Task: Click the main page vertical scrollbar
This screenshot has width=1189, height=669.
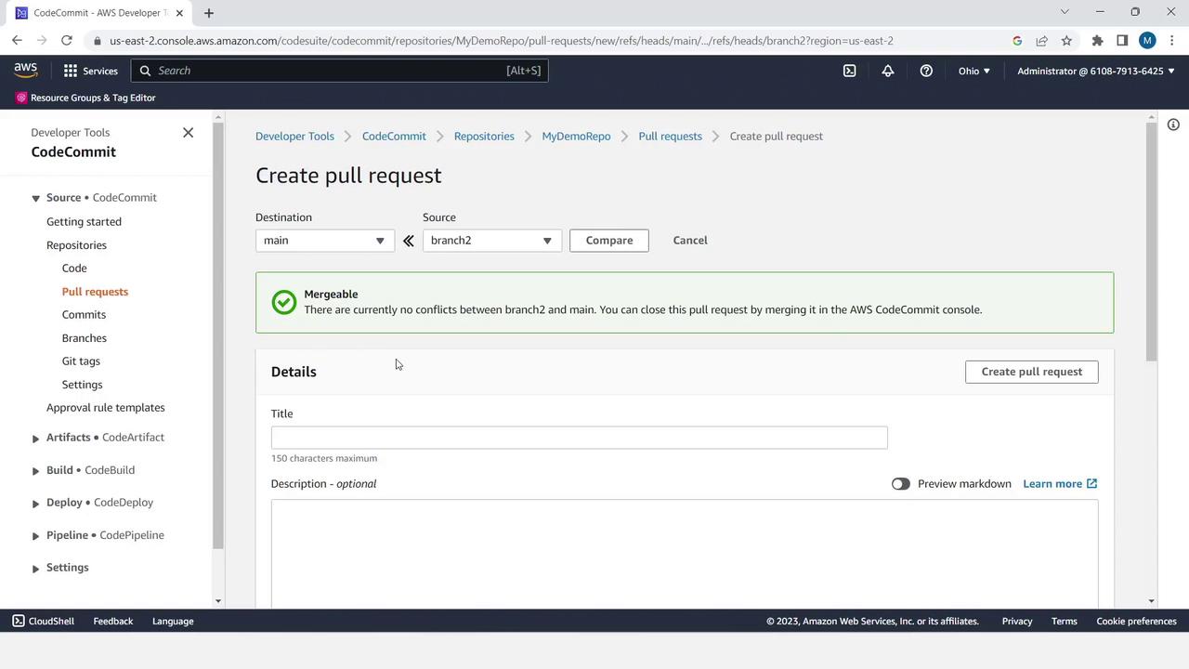Action: (1152, 242)
